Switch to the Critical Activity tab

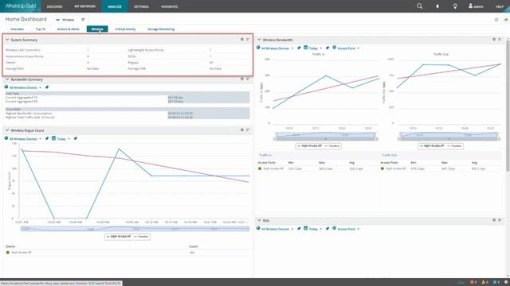125,29
